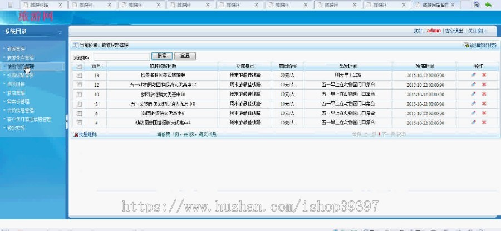Open 相关链接 in the sidebar

coord(16,84)
